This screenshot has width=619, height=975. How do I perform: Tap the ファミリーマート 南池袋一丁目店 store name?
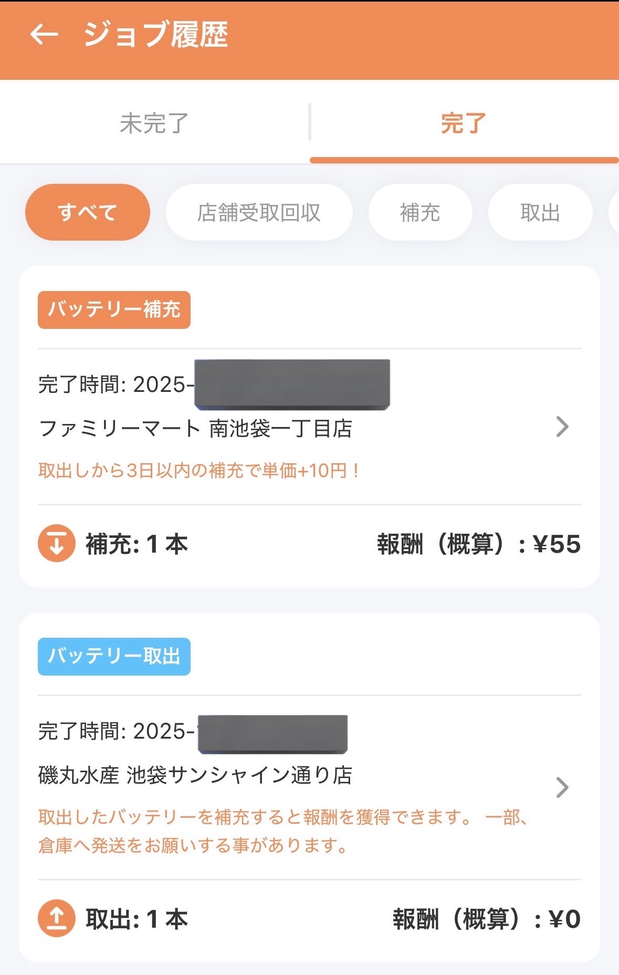click(x=195, y=429)
